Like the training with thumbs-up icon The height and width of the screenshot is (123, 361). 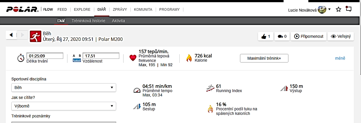click(266, 36)
